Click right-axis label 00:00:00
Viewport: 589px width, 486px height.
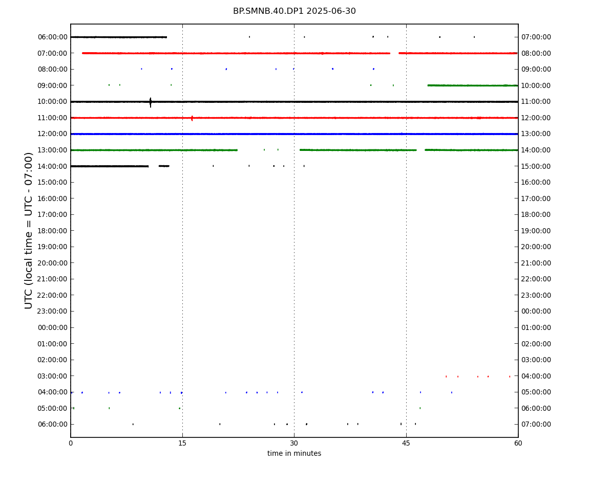[536, 311]
